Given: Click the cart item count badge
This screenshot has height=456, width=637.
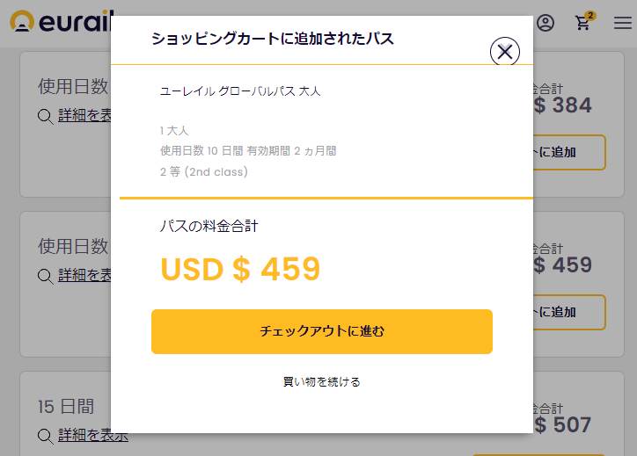Looking at the screenshot, I should [589, 15].
